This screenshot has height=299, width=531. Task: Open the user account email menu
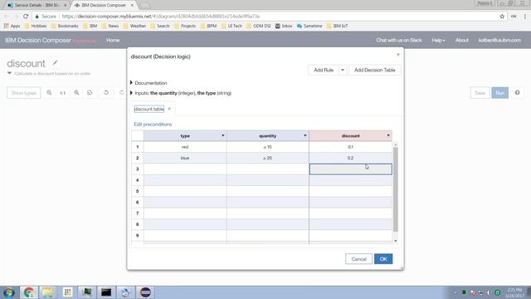point(499,40)
